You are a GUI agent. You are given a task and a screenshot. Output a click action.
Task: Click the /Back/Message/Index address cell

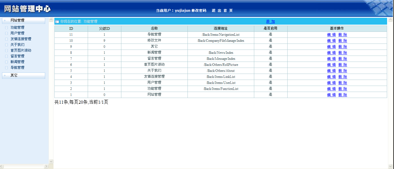pos(221,59)
